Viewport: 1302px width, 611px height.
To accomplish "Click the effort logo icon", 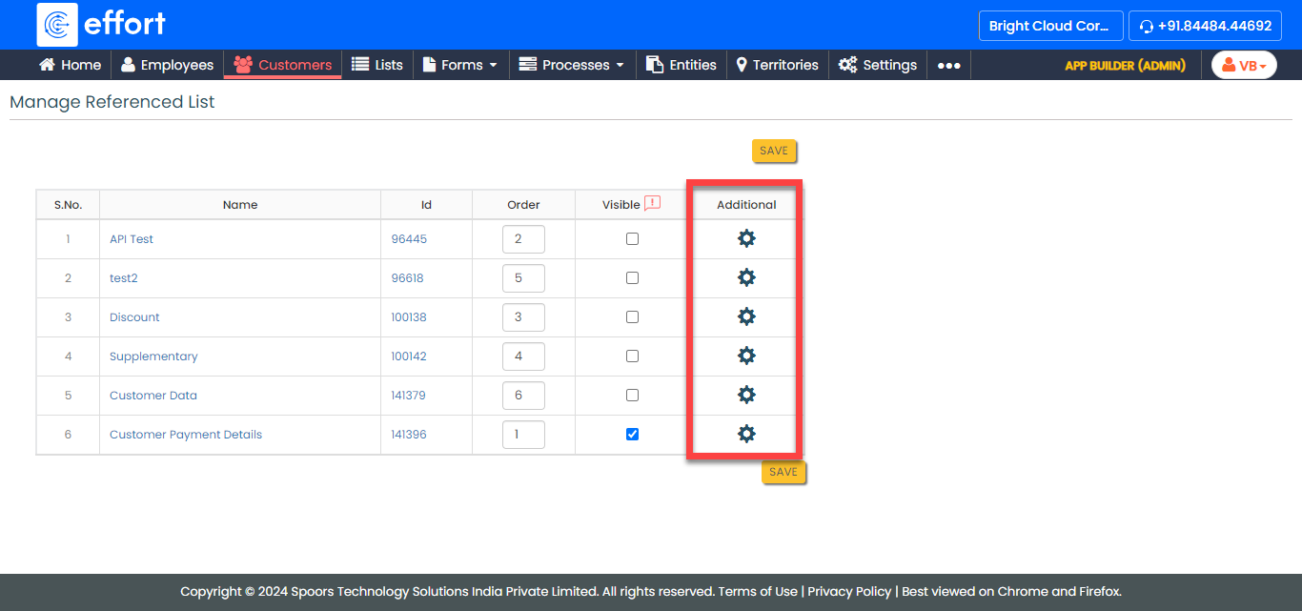I will [x=57, y=25].
